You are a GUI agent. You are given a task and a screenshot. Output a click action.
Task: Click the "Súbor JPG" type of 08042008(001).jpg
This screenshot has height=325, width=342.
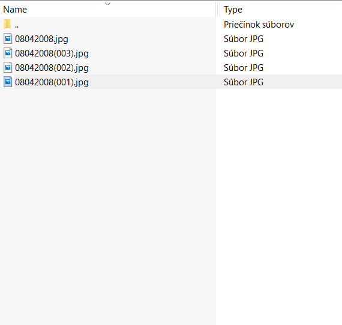coord(244,82)
